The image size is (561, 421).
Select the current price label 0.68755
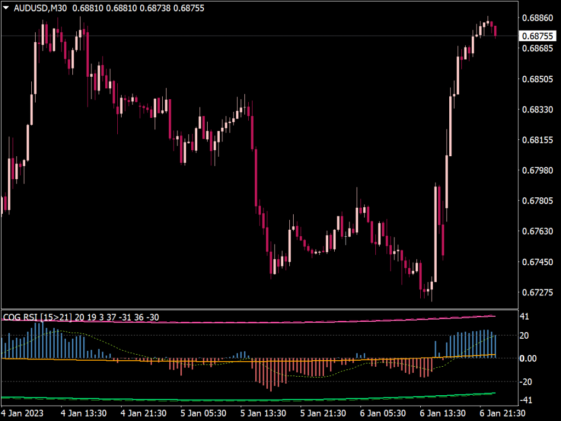(537, 36)
